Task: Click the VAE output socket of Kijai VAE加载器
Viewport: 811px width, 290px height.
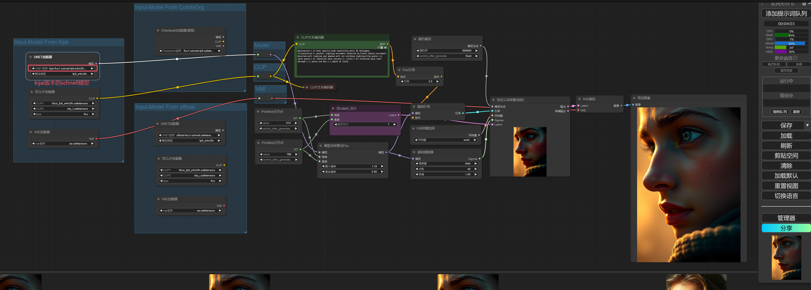Action: pos(96,139)
